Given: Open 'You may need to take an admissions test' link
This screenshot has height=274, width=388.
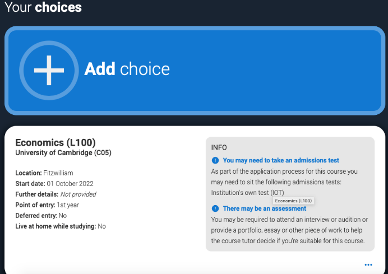Looking at the screenshot, I should click(281, 160).
